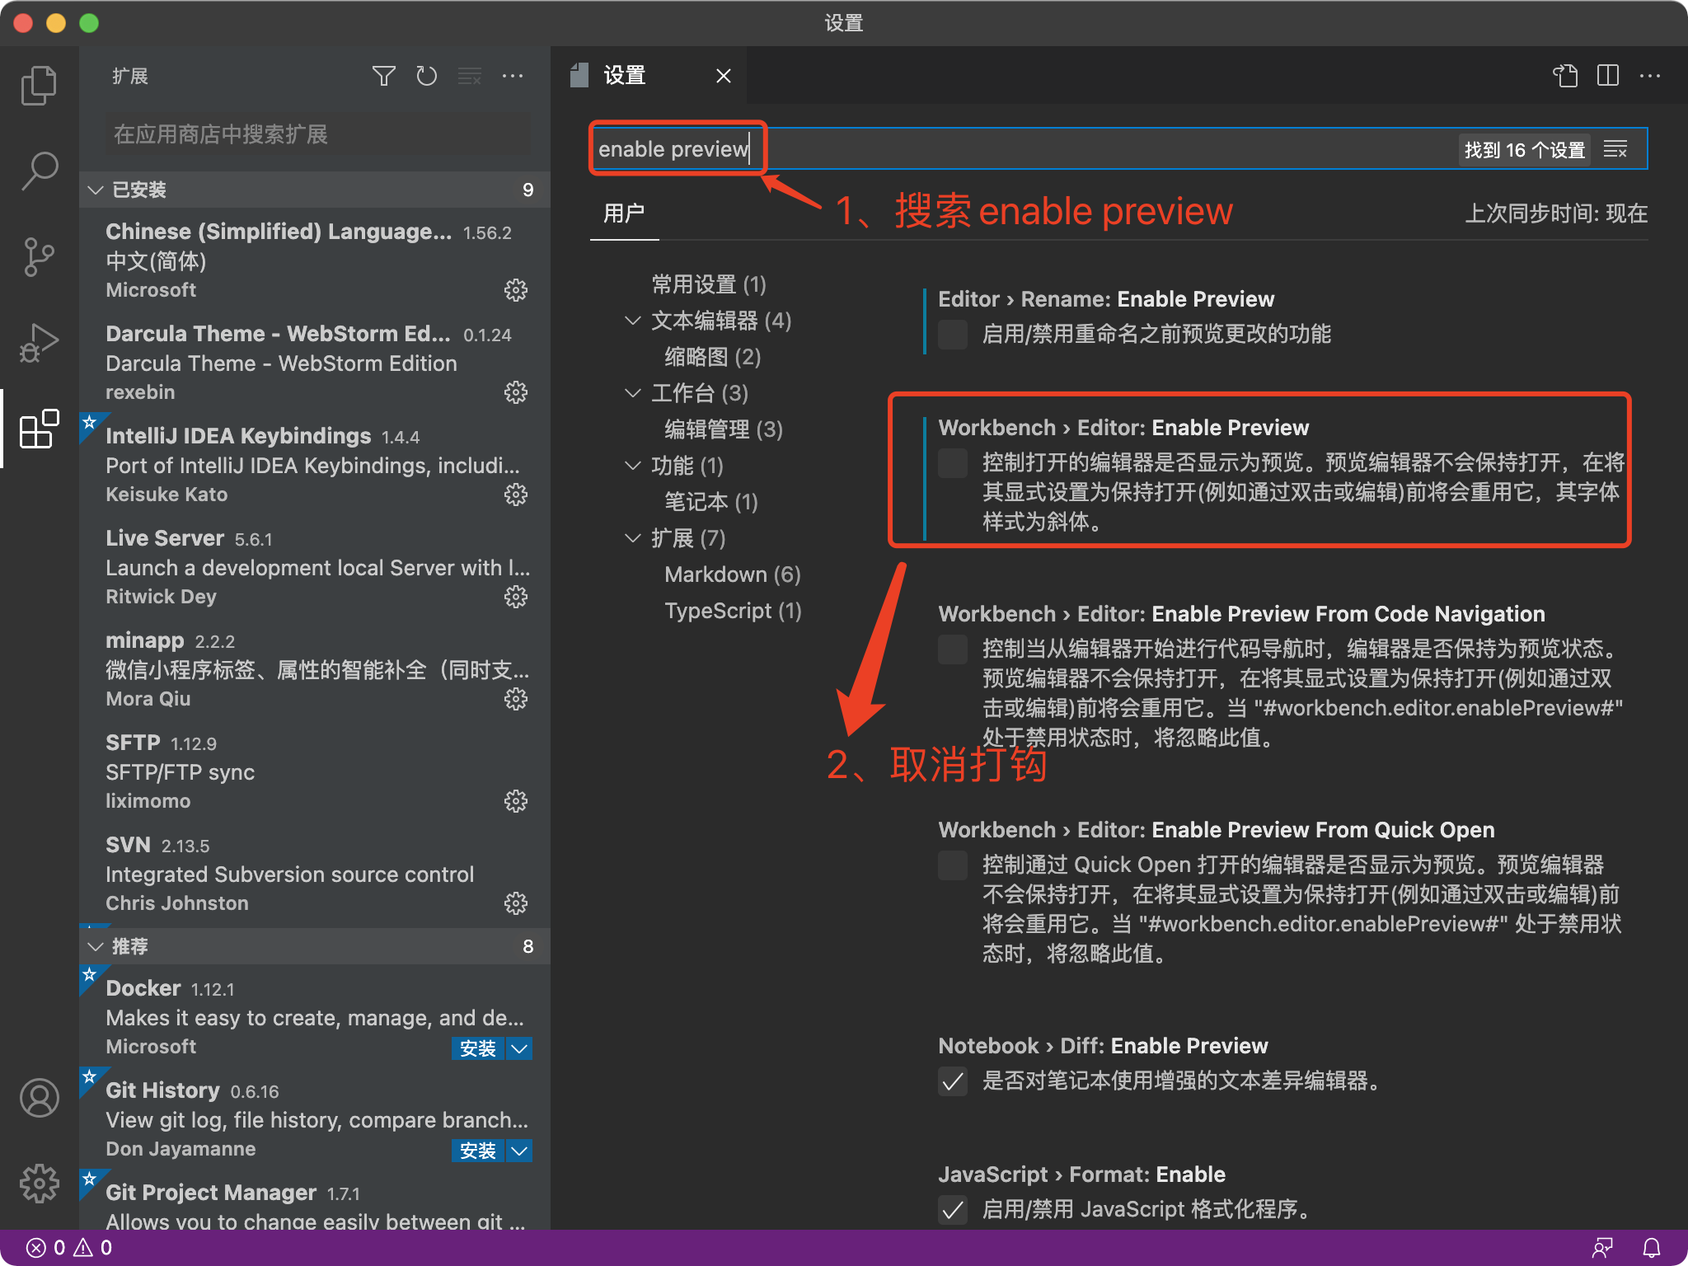Install the Git History extension
1688x1266 pixels.
click(x=477, y=1150)
